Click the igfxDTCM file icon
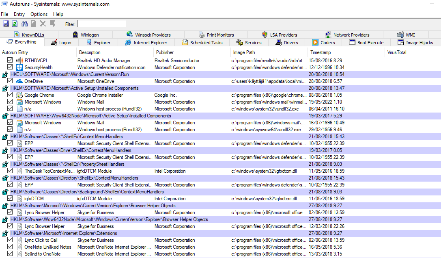Image resolution: width=441 pixels, height=258 pixels. click(x=19, y=199)
